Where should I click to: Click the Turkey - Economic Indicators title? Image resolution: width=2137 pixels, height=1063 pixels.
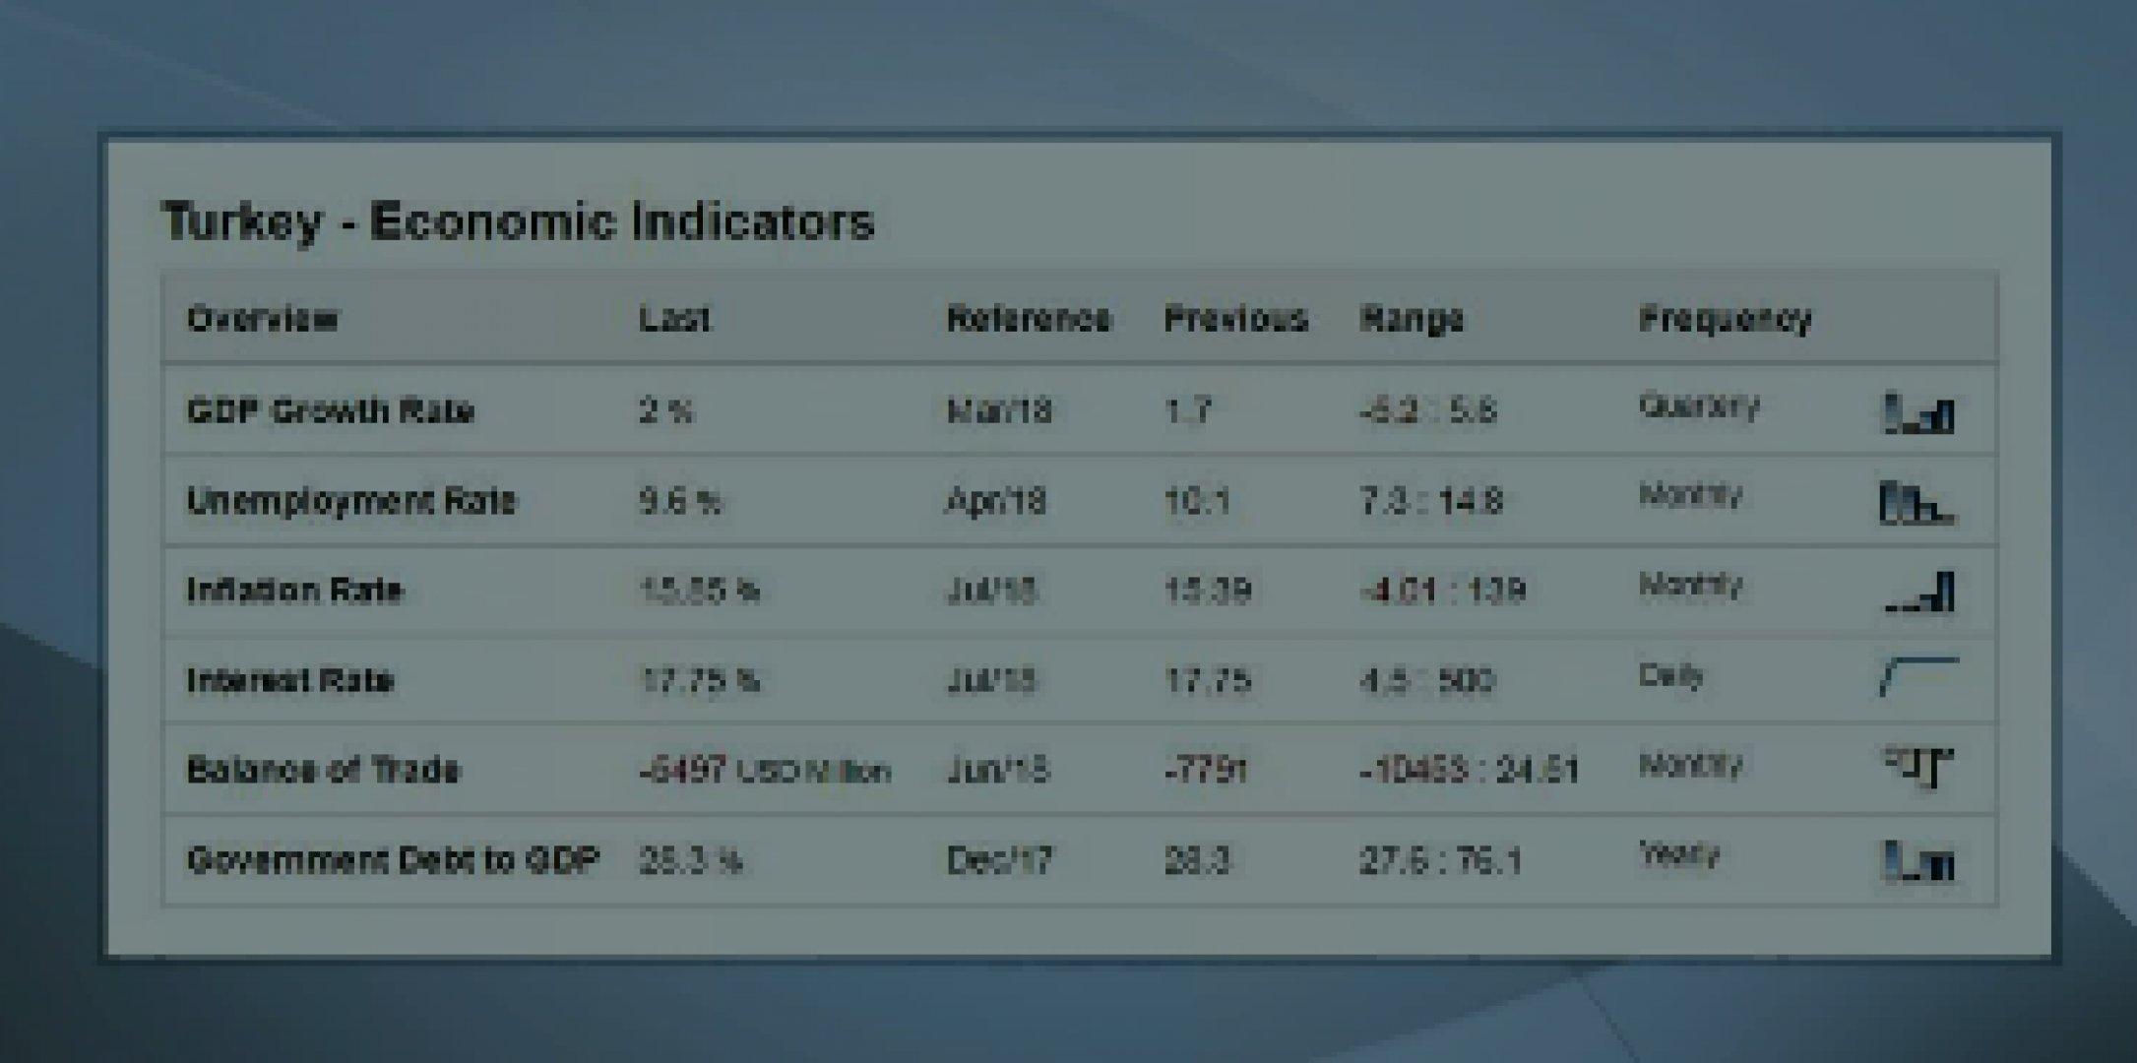coord(518,220)
